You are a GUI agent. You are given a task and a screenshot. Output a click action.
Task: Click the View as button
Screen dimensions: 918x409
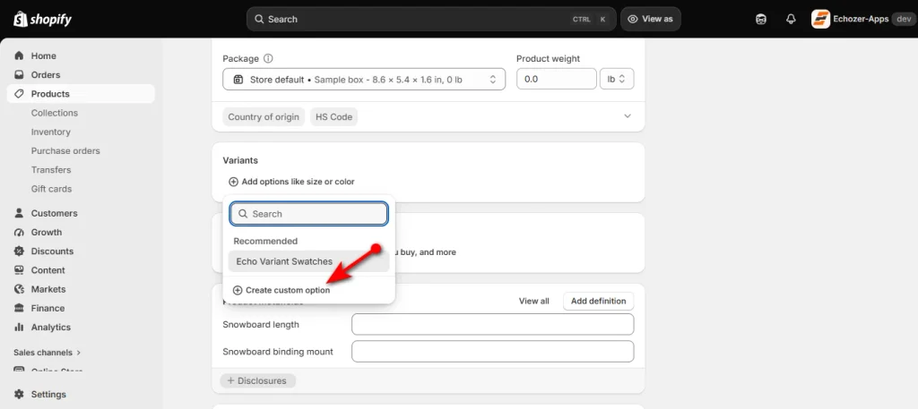pos(651,20)
